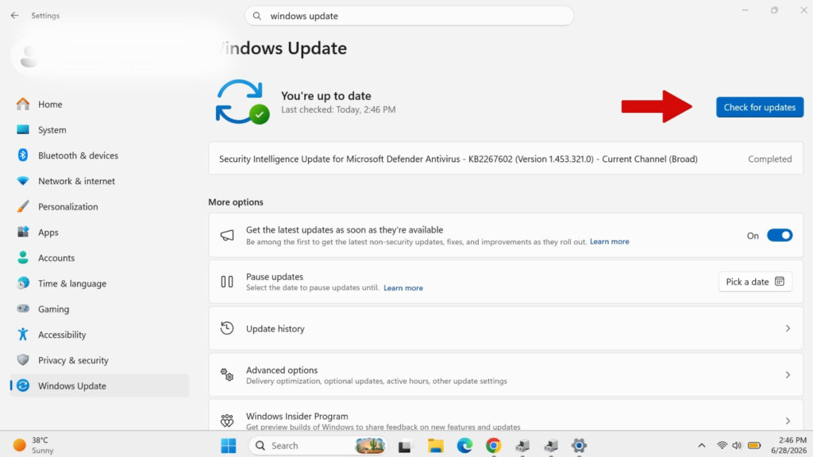Click the Privacy & security shield icon
The width and height of the screenshot is (813, 457).
pyautogui.click(x=23, y=359)
